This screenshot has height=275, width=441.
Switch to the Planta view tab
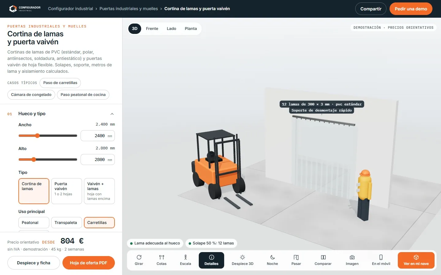tap(191, 28)
